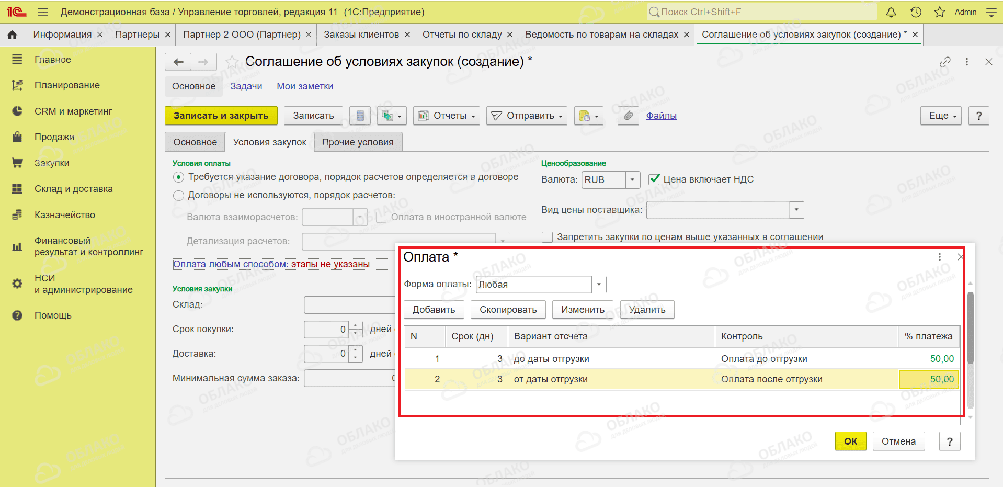Open the Отчеты dropdown button
This screenshot has height=487, width=1003.
tap(447, 116)
